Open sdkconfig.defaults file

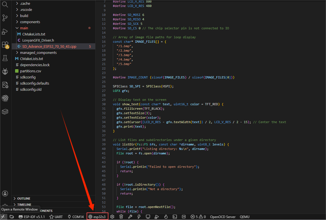coord(34,83)
